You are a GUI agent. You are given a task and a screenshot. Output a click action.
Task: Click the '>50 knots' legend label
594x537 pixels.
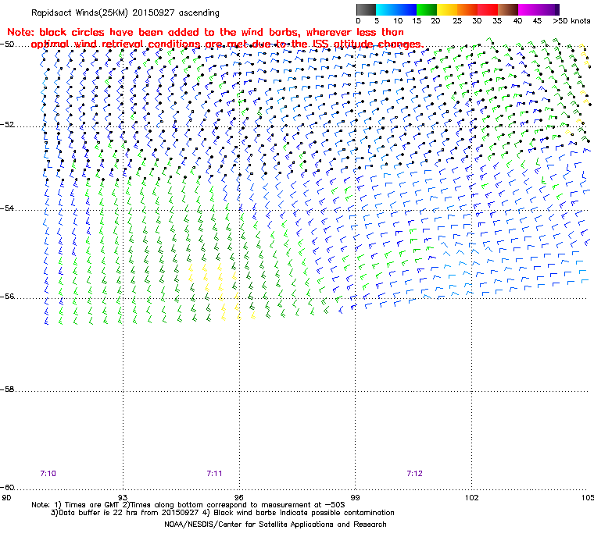click(x=571, y=21)
